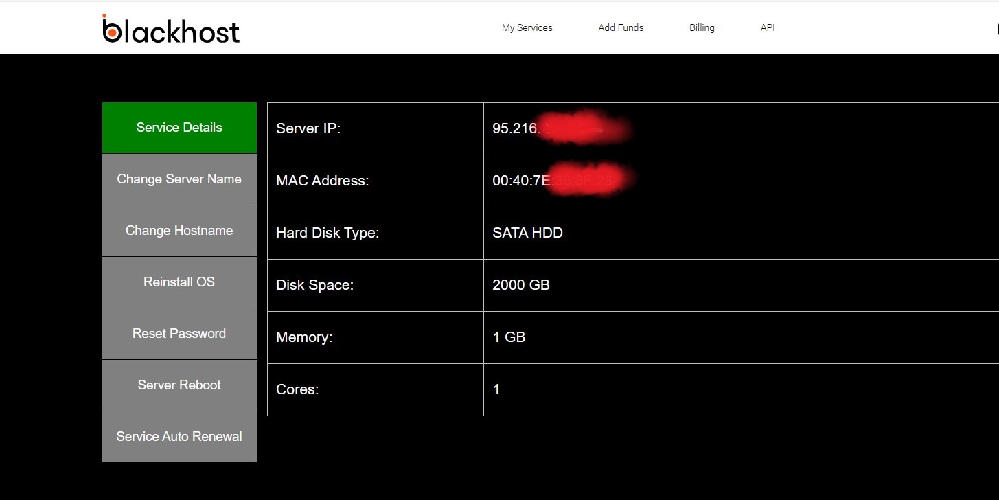Image resolution: width=999 pixels, height=500 pixels.
Task: Open the My Services menu item
Action: (527, 28)
